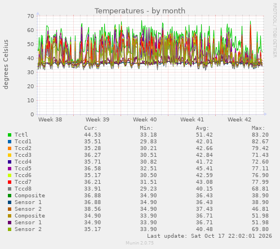Click the dark green Composite swatch

(10, 196)
